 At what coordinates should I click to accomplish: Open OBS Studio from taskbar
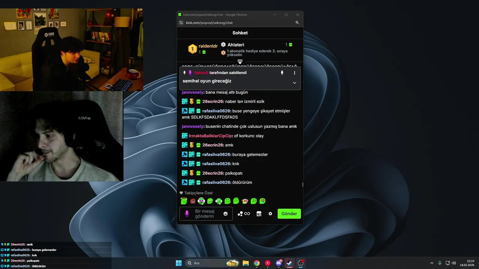coord(300,263)
